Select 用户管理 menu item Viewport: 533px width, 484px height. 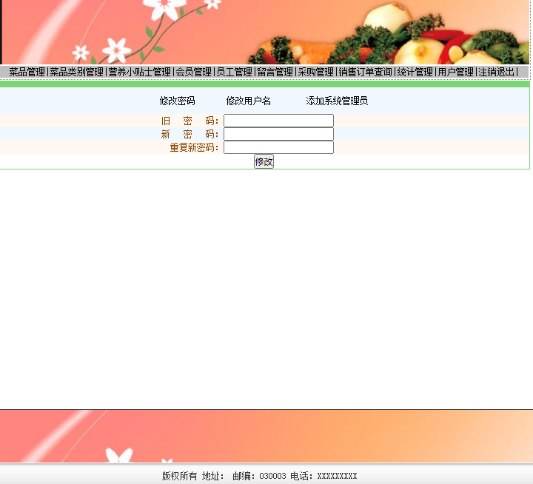(456, 72)
